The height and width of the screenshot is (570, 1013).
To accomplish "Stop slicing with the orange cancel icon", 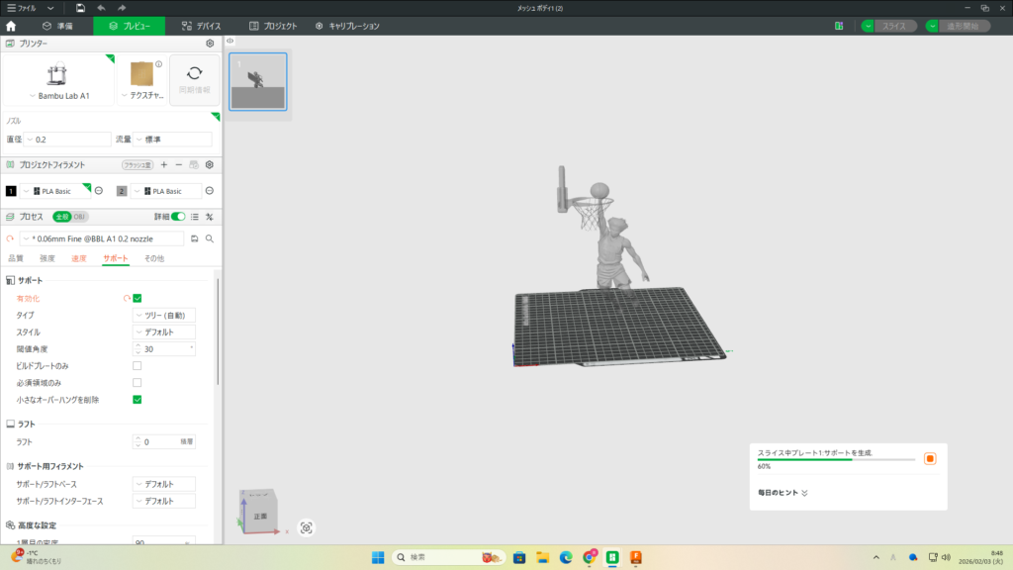I will coord(929,458).
